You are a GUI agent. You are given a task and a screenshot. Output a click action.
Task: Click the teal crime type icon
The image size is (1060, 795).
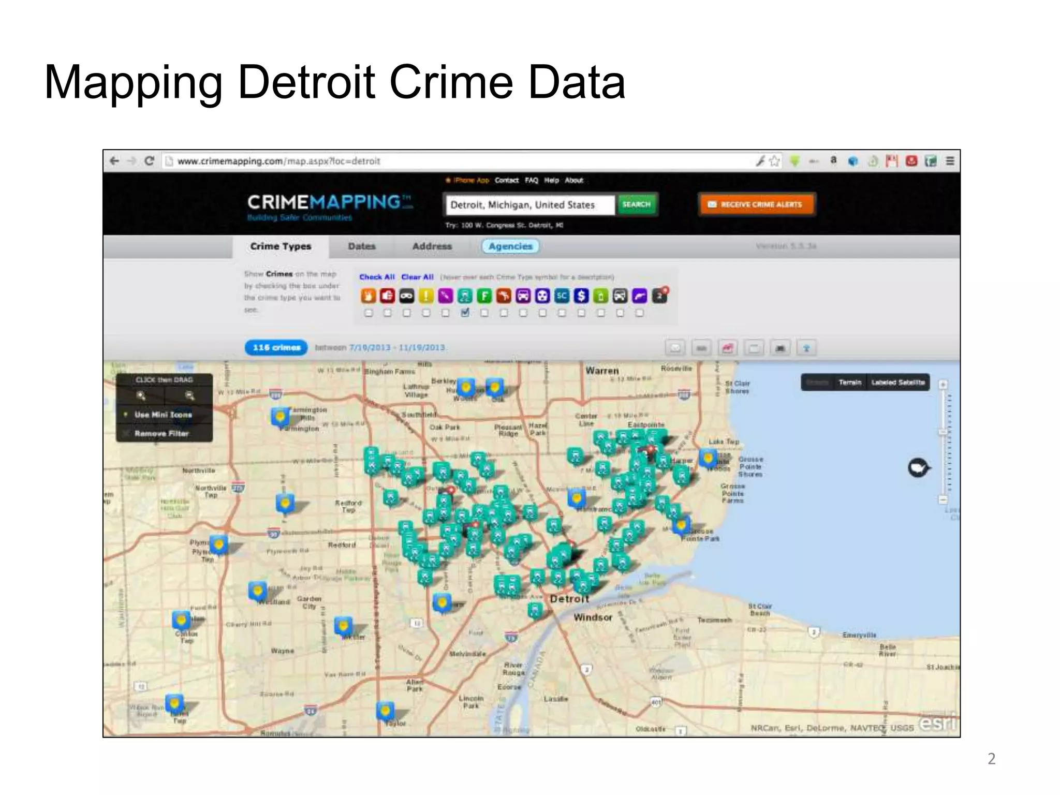[465, 296]
